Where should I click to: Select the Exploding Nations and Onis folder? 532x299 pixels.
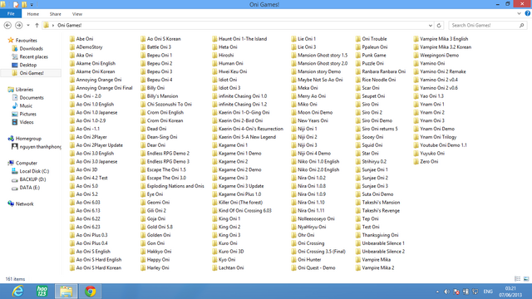[172, 186]
